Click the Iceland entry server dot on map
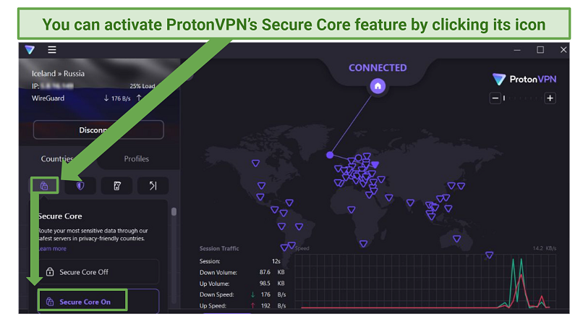Image resolution: width=583 pixels, height=327 pixels. (330, 155)
